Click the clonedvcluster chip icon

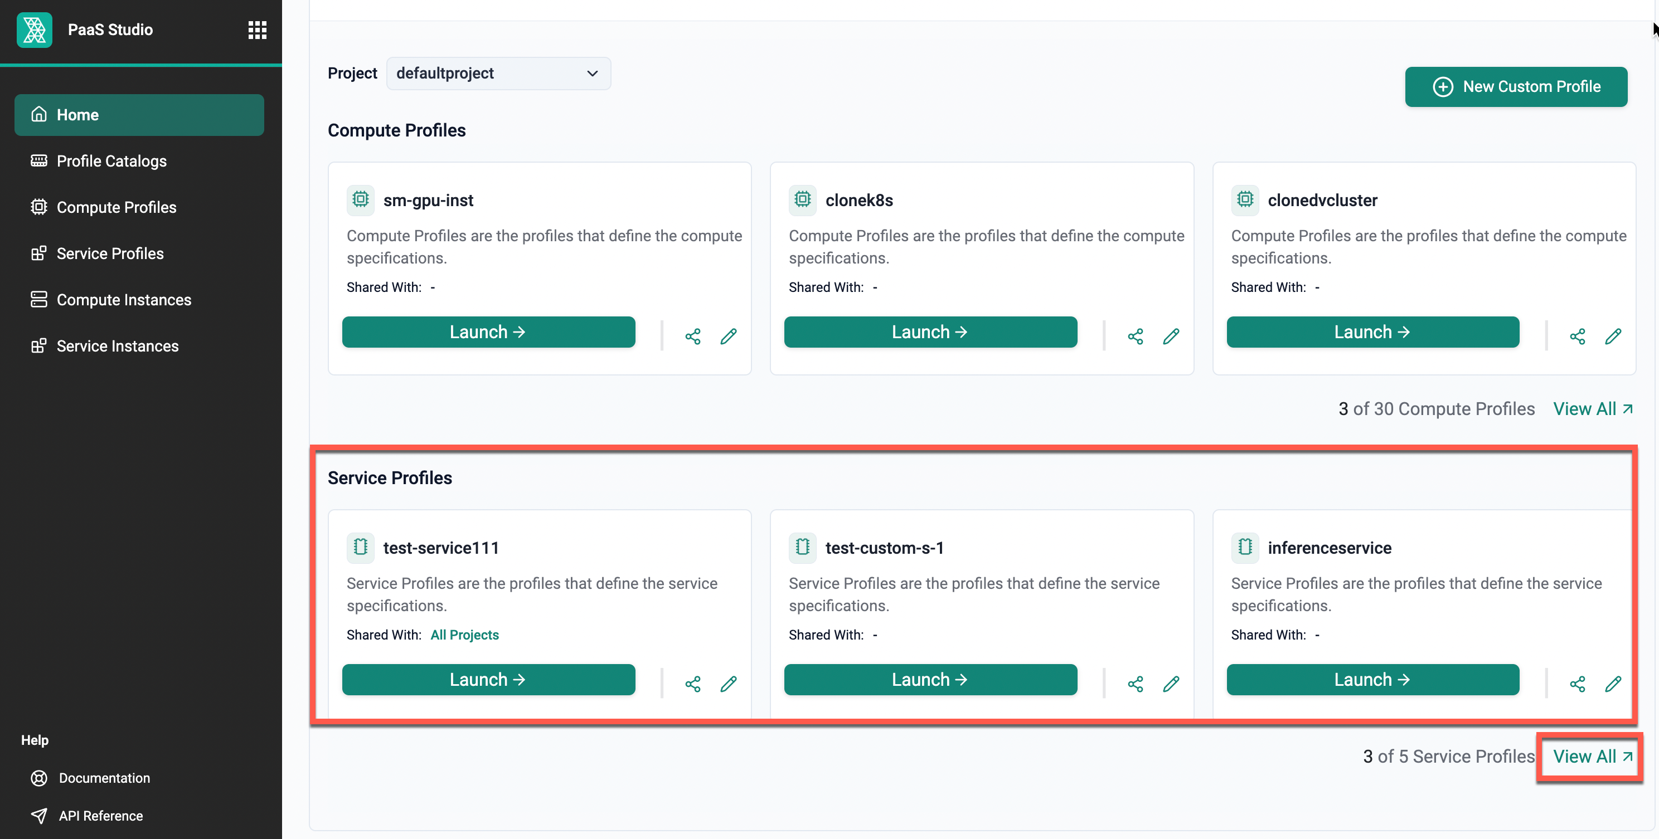1245,199
